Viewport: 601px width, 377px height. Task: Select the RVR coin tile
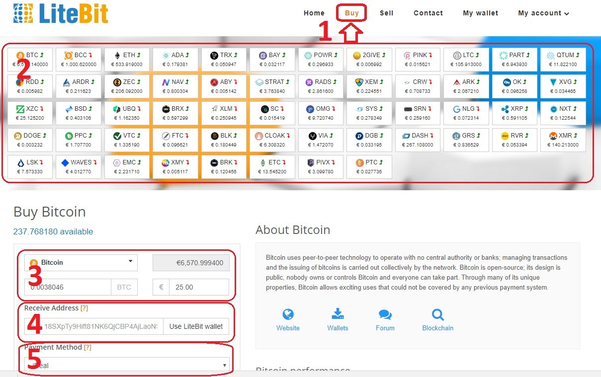(x=515, y=140)
